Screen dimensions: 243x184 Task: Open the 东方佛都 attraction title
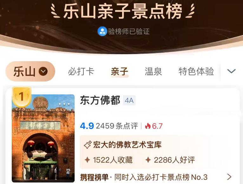click(100, 100)
